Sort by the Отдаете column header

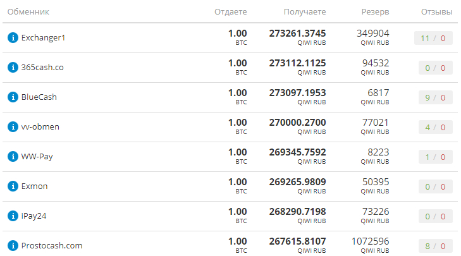[x=230, y=12]
